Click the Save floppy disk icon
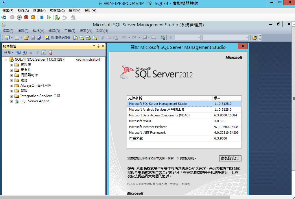 (x=33, y=38)
